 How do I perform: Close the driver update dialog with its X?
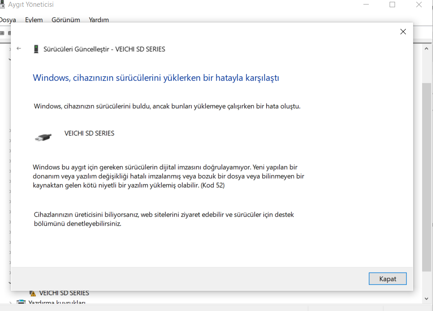click(403, 32)
